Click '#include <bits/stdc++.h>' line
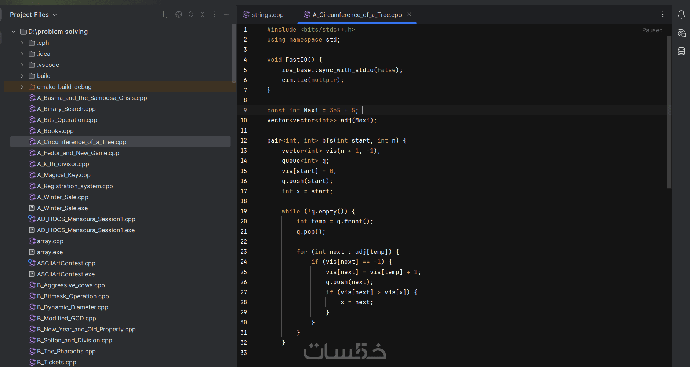This screenshot has width=690, height=367. [311, 29]
